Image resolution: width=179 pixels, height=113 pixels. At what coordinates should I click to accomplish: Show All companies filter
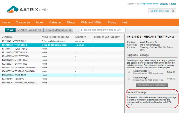10,30
